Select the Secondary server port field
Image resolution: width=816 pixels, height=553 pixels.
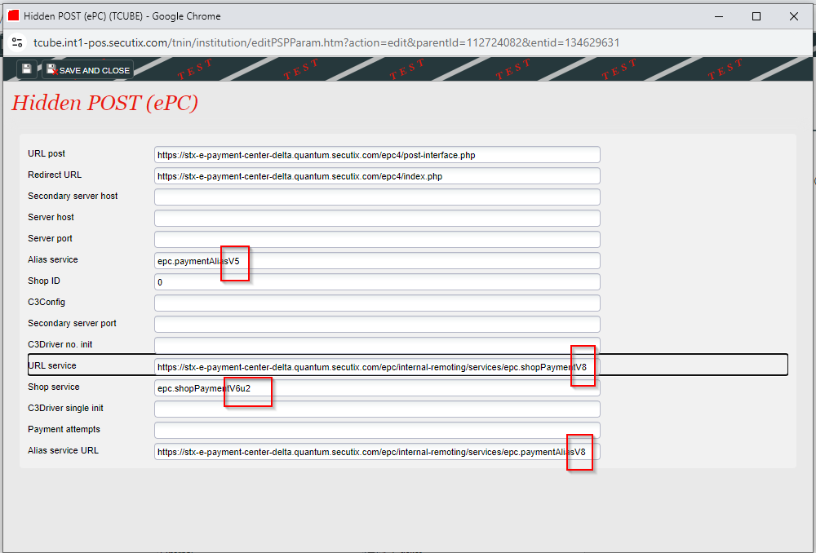tap(377, 324)
